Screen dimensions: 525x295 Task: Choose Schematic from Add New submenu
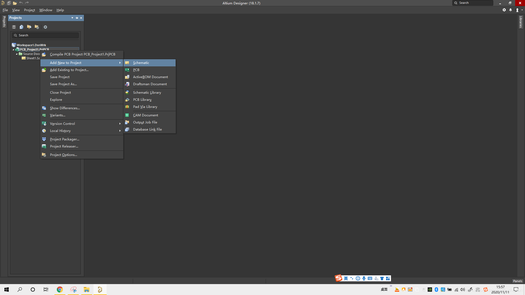click(x=150, y=63)
